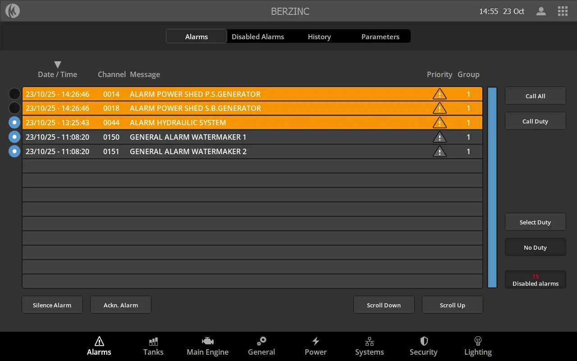Screen dimensions: 577x361
Task: Open the History tab
Action: (319, 37)
